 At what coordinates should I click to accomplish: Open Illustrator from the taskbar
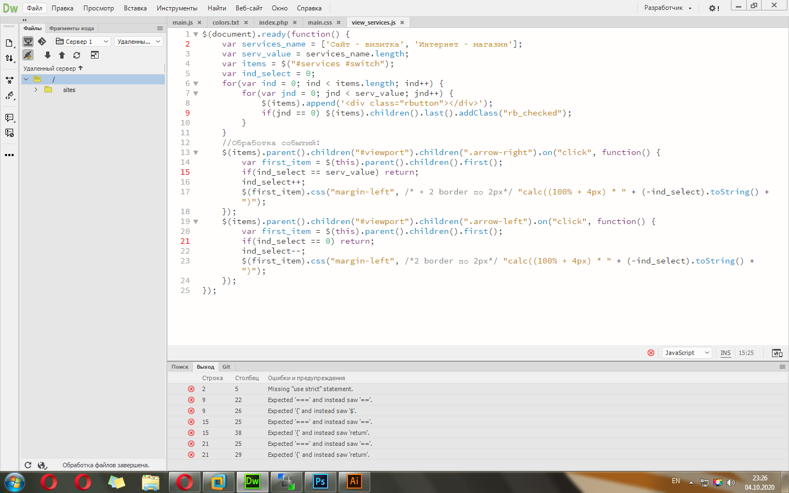point(354,482)
